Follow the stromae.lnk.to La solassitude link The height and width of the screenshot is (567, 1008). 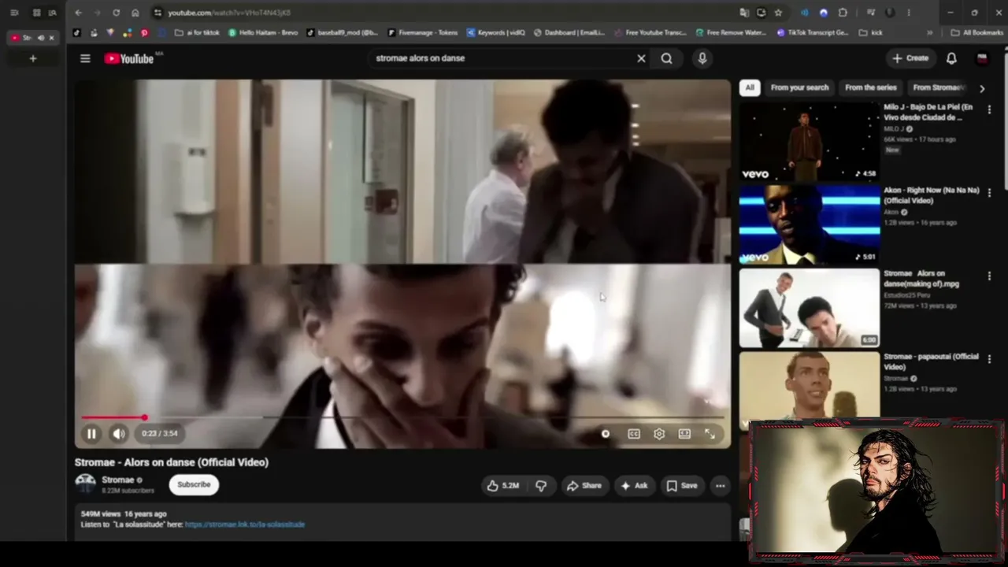pos(245,524)
